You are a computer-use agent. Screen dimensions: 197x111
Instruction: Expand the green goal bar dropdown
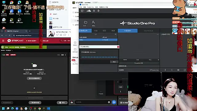pyautogui.click(x=27, y=47)
